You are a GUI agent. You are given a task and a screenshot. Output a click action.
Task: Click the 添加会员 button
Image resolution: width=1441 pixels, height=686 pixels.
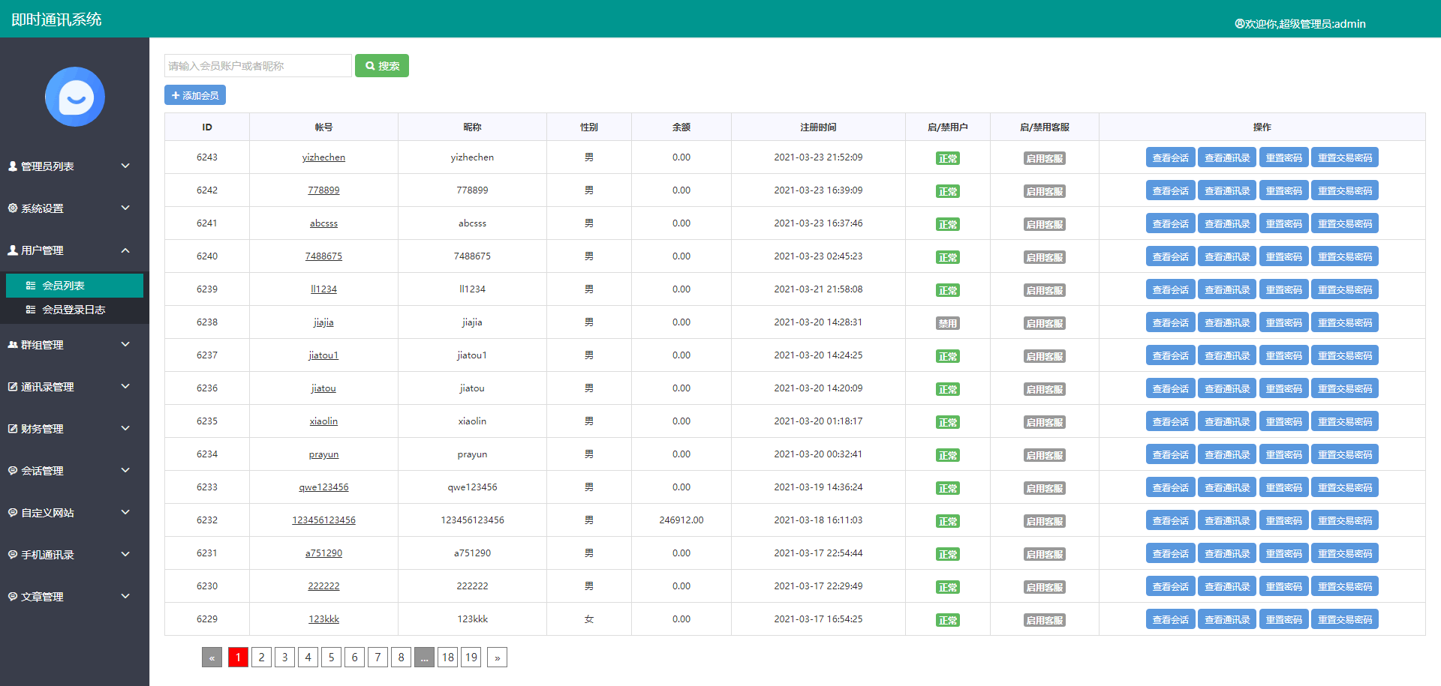(195, 95)
